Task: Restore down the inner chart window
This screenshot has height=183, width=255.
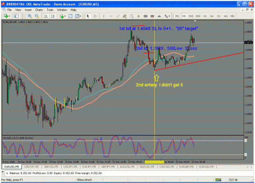Action: pyautogui.click(x=247, y=10)
